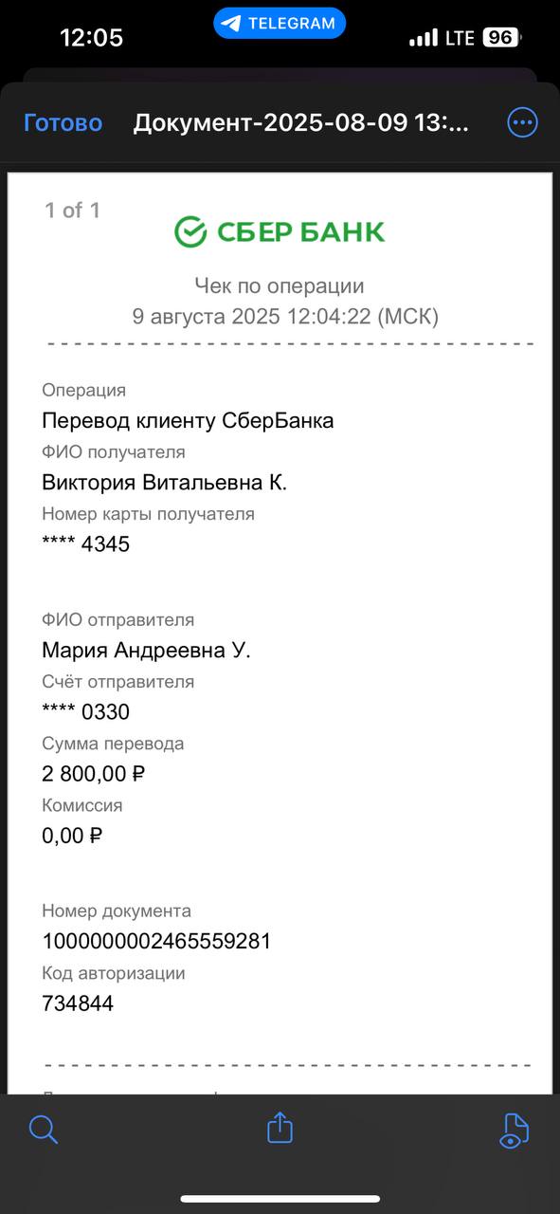Tap the transfer amount 2 800,00 ₽
Viewport: 560px width, 1214px height.
tap(94, 774)
